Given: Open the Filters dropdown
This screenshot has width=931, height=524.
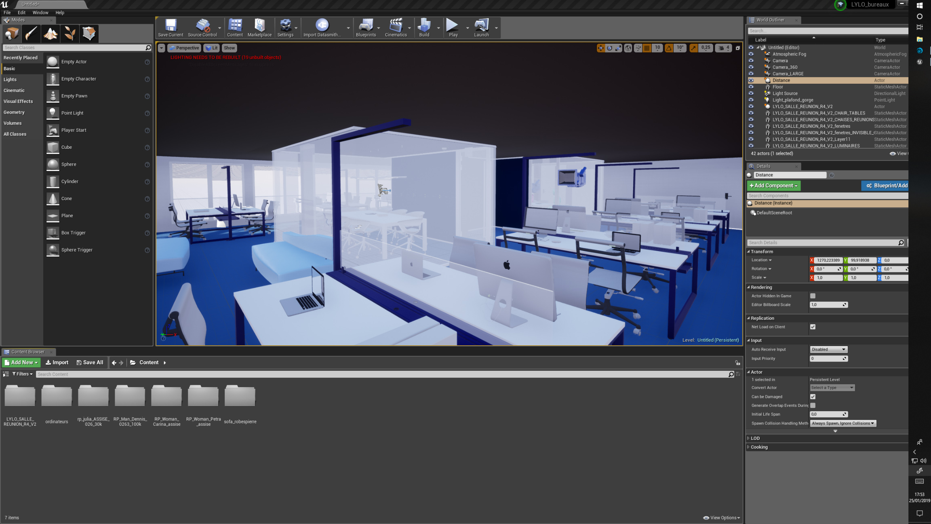Looking at the screenshot, I should pos(23,374).
